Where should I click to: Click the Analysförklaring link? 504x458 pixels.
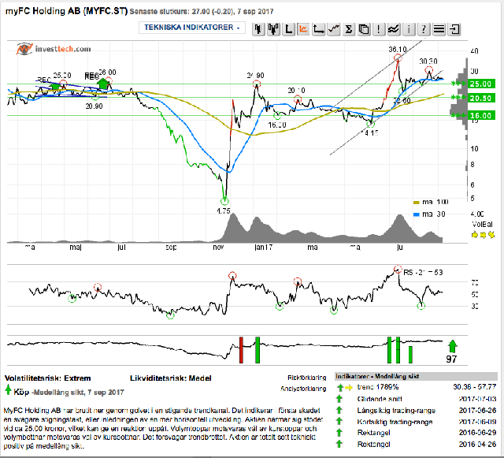[303, 389]
